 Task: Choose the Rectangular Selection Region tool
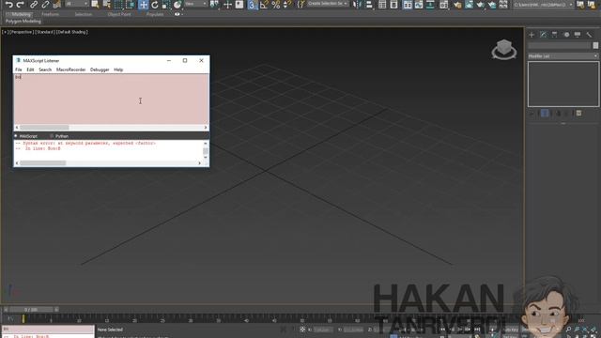pos(118,5)
